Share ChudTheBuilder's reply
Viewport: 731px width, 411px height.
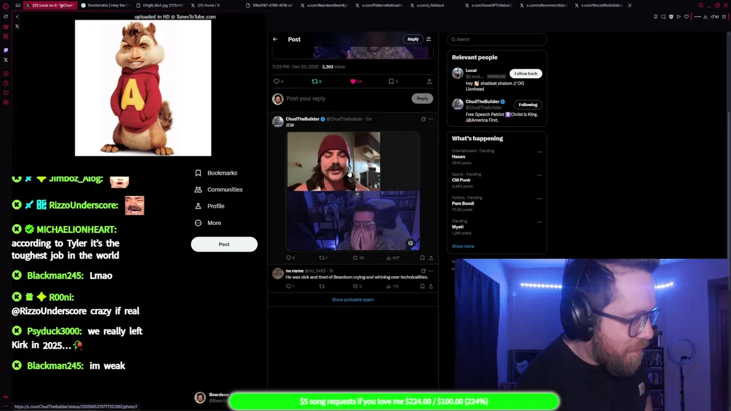(431, 258)
